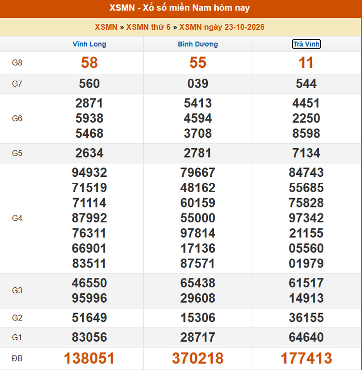Select Trà Vinh G7 number 544
The height and width of the screenshot is (370, 362).
coord(306,84)
